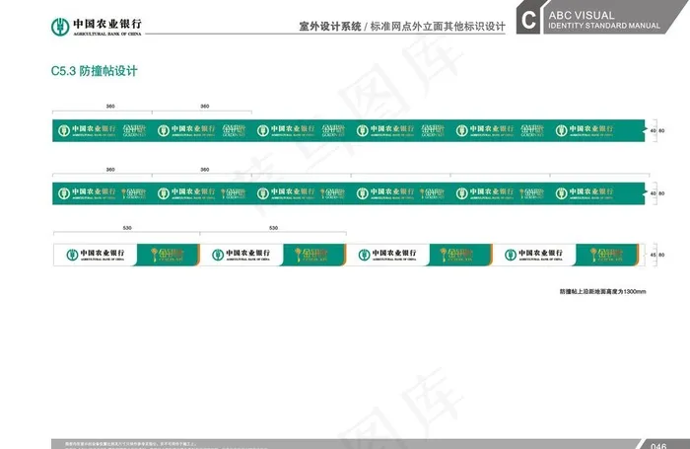The width and height of the screenshot is (690, 449).
Task: Click the note '防撞帖上沿距地面高度为1300mm'
Action: pos(602,292)
